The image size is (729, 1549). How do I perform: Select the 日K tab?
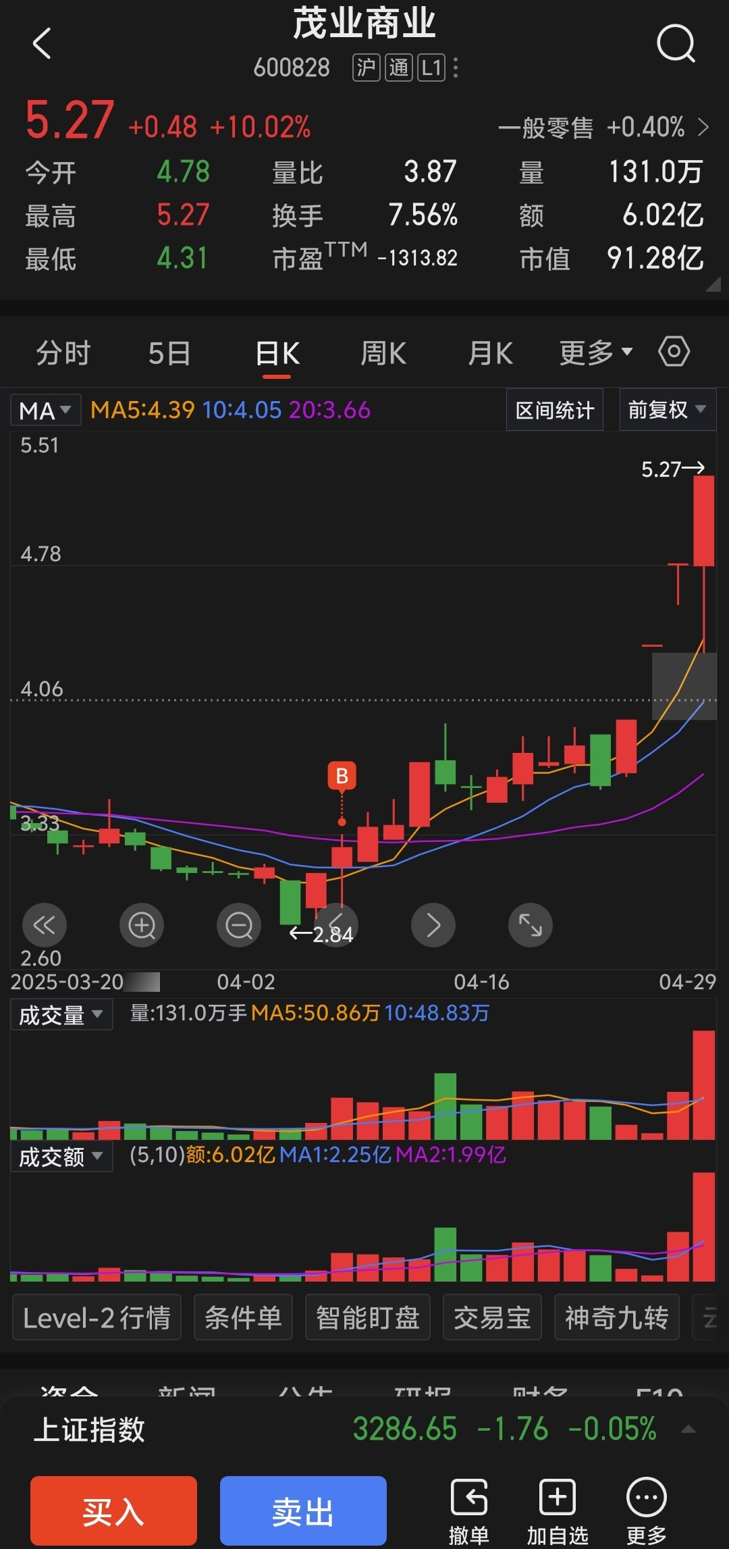click(277, 352)
